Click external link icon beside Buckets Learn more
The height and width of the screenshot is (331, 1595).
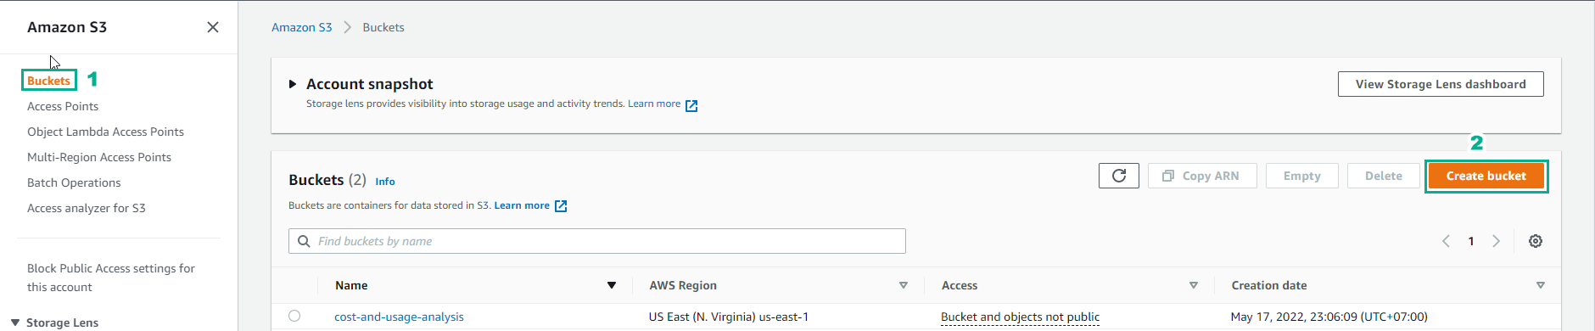tap(561, 206)
